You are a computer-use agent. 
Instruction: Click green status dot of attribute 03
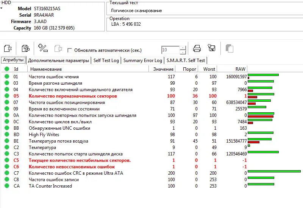coord(7,83)
